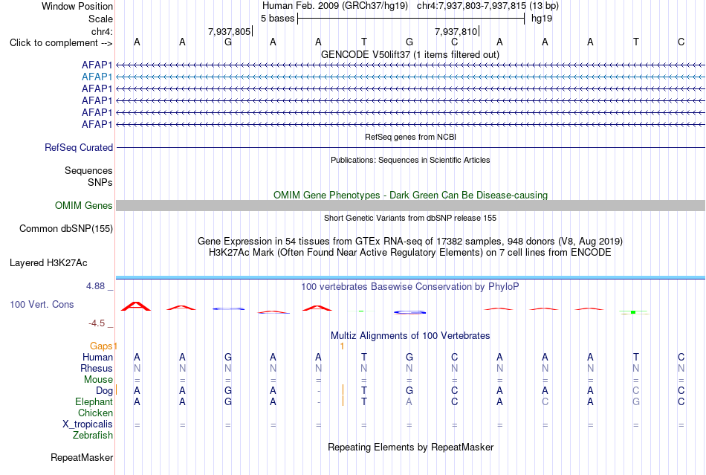Image resolution: width=706 pixels, height=475 pixels.
Task: Open the Common dbSNP(155) label
Action: [66, 229]
